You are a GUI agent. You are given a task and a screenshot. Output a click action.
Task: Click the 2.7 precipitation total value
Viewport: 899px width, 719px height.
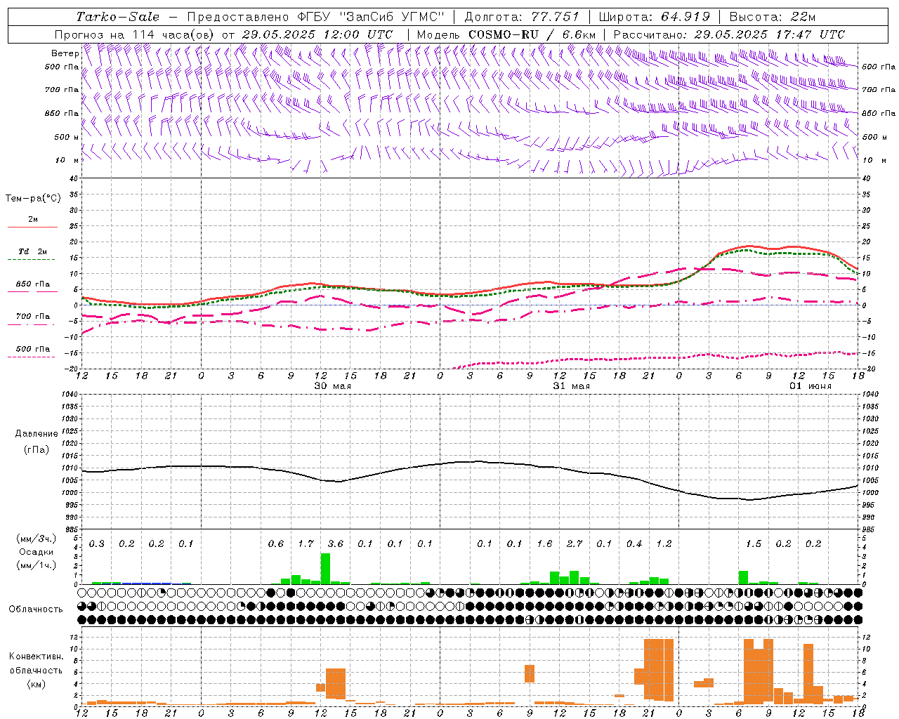575,543
